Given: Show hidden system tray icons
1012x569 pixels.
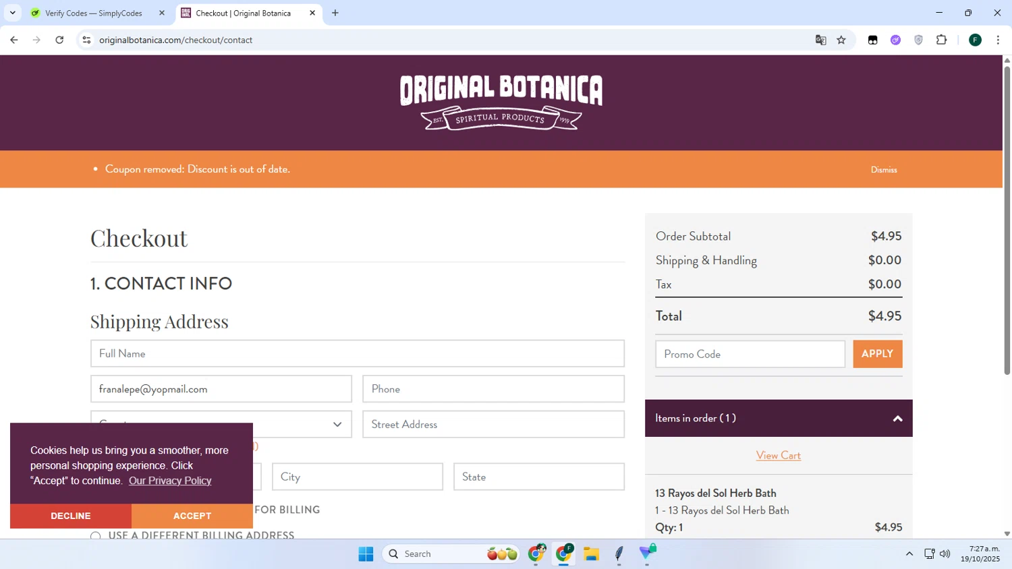Looking at the screenshot, I should click(x=909, y=554).
